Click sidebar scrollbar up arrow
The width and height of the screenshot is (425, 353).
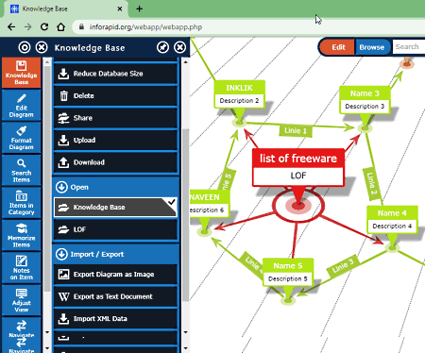coord(47,62)
